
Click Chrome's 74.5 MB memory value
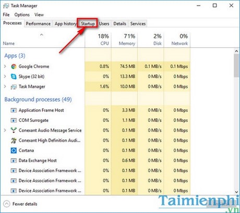127,67
